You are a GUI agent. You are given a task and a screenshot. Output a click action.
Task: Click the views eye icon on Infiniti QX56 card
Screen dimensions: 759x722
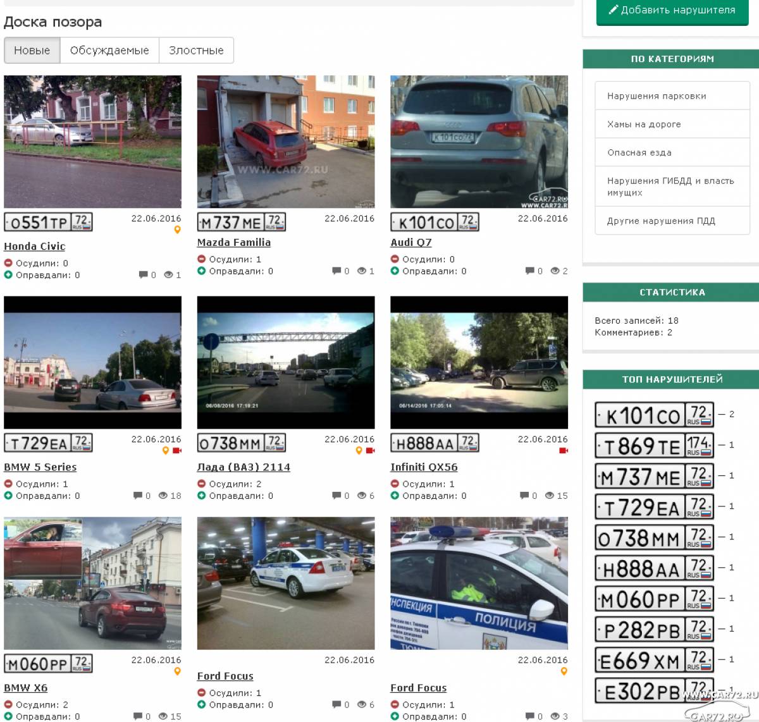[550, 496]
